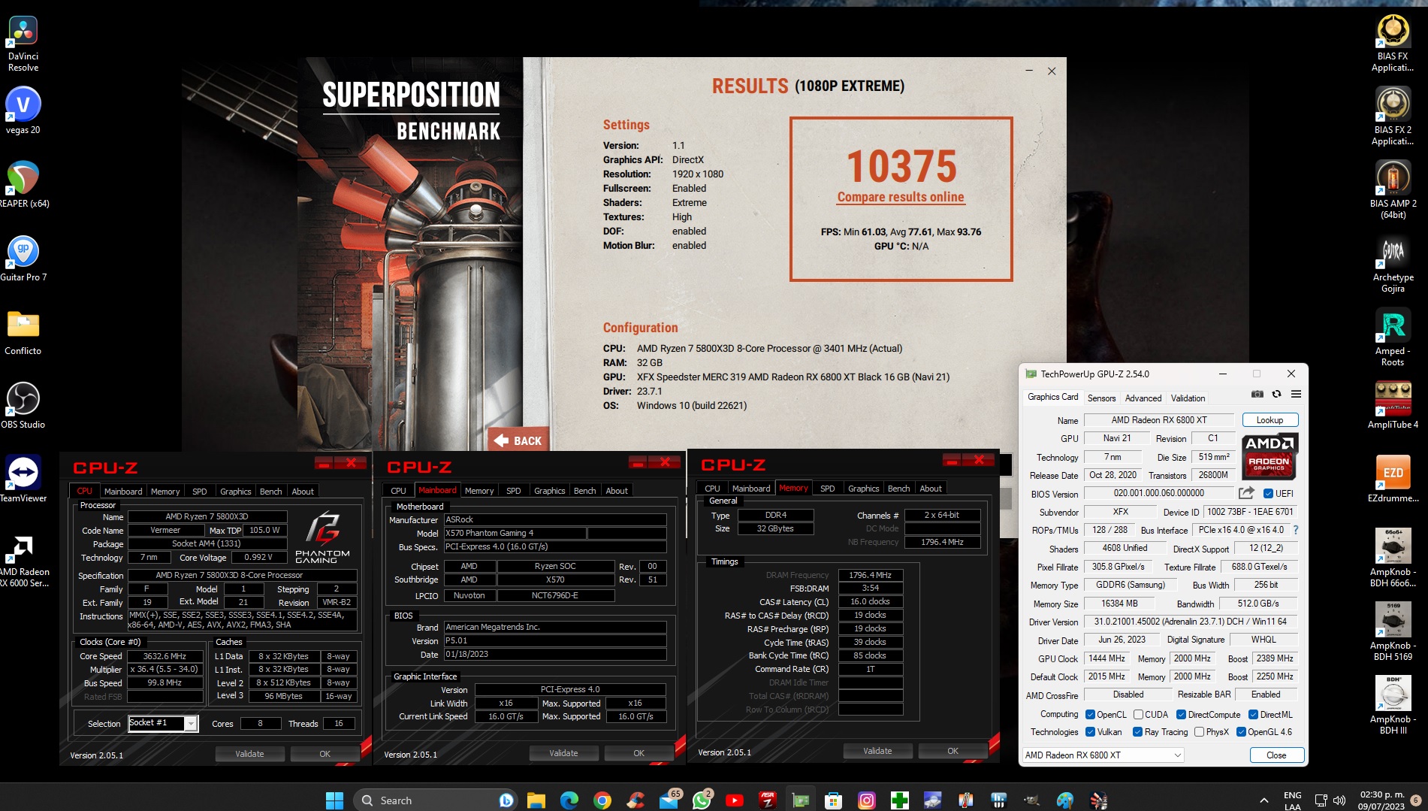This screenshot has width=1428, height=811.
Task: Toggle the Ray Tracing checkbox
Action: point(1137,732)
